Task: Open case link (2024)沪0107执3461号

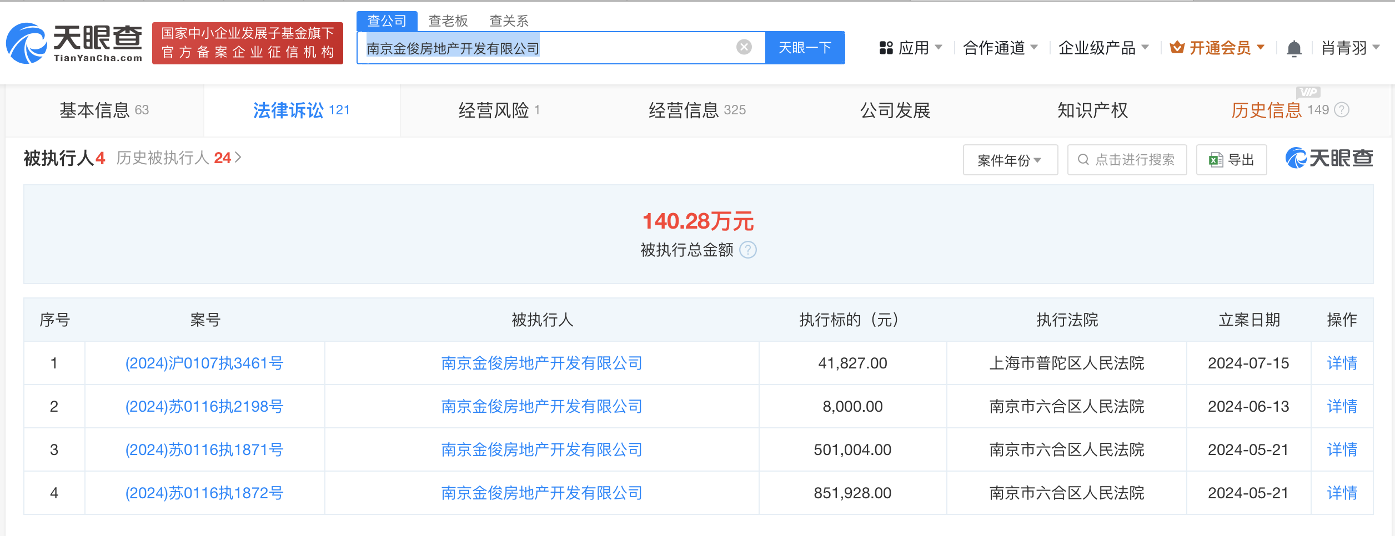Action: [204, 363]
